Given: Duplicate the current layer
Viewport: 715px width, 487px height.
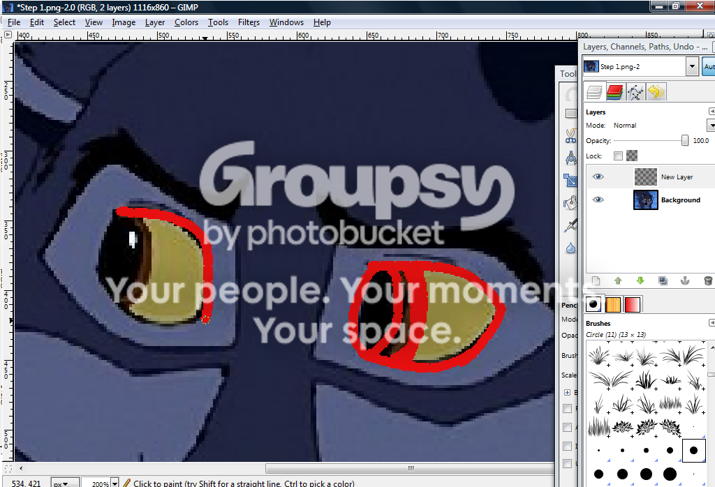Looking at the screenshot, I should [663, 280].
